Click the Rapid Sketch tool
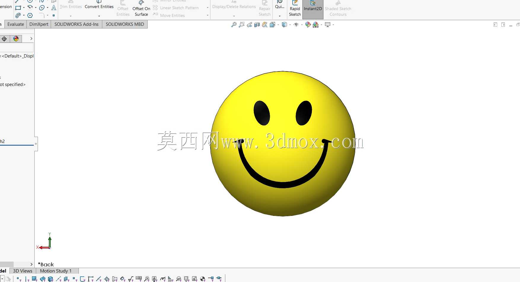Image resolution: width=520 pixels, height=282 pixels. click(x=295, y=9)
